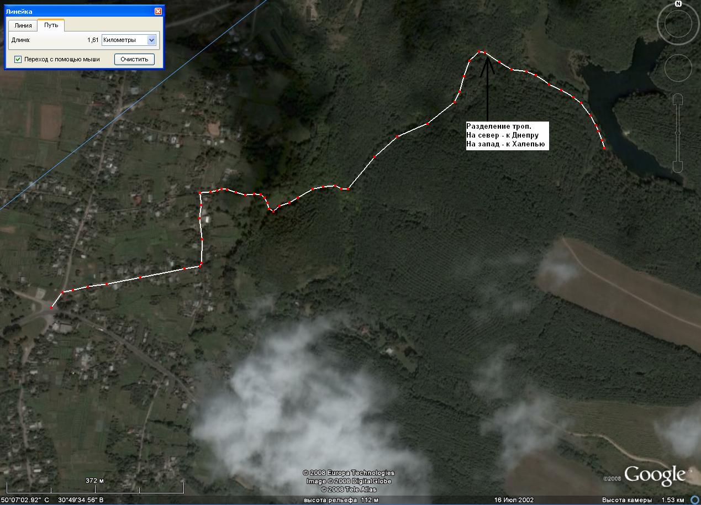The height and width of the screenshot is (505, 701).
Task: Select the Путь tab
Action: [x=51, y=25]
